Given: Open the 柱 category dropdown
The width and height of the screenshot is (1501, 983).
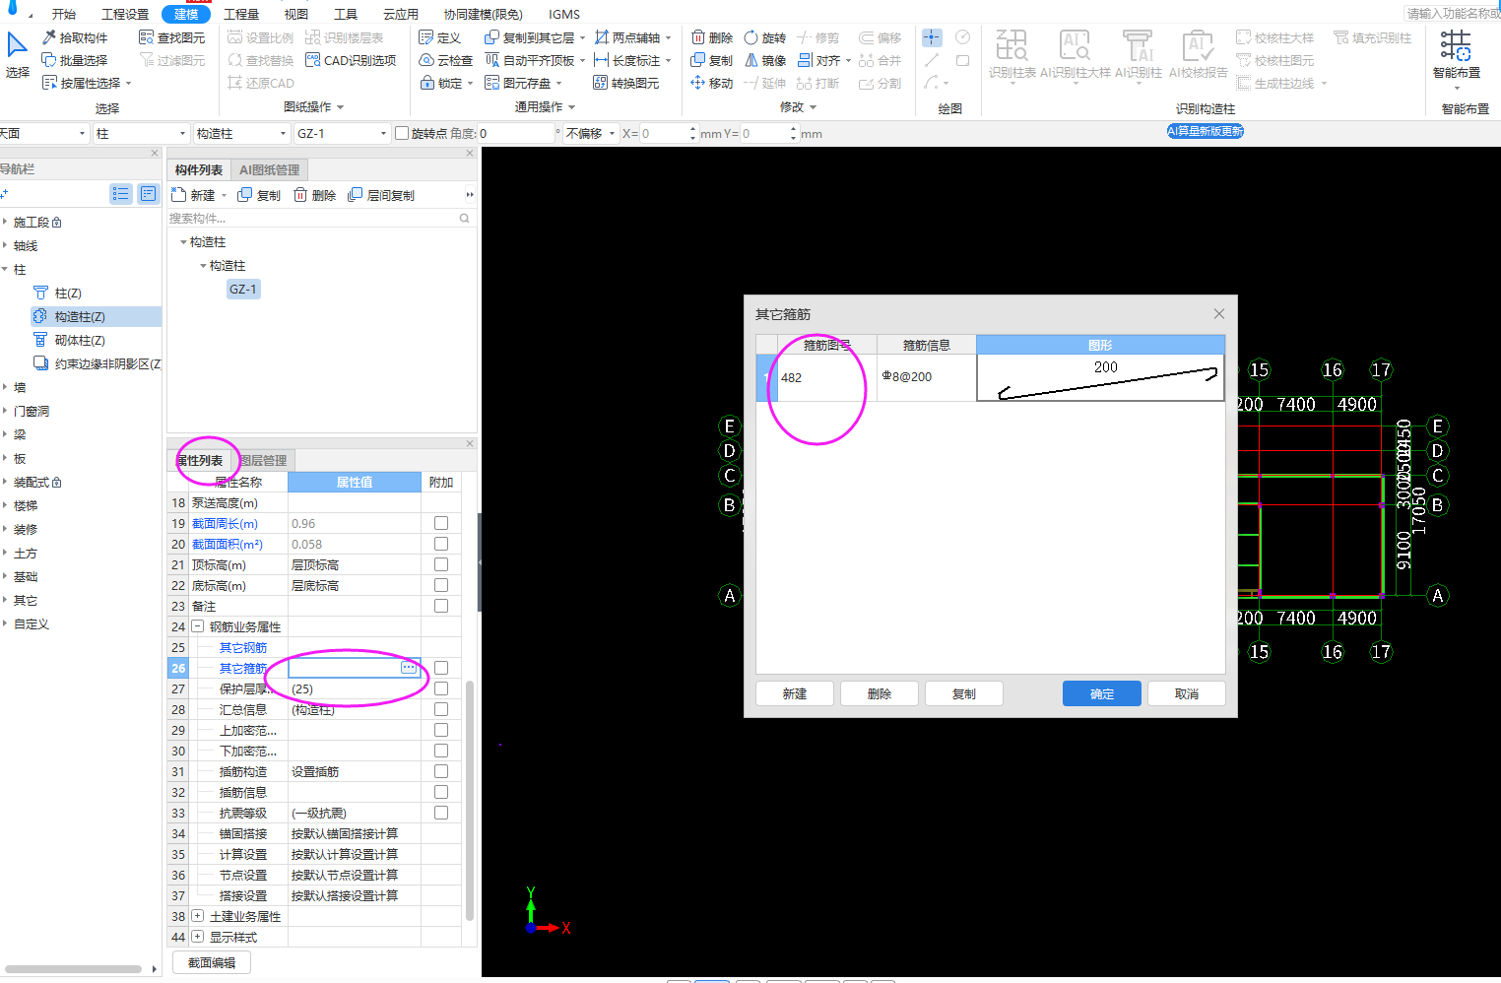Looking at the screenshot, I should pos(141,133).
